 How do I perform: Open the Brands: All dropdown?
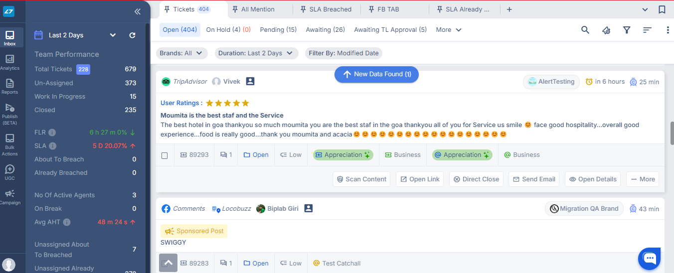coord(182,53)
